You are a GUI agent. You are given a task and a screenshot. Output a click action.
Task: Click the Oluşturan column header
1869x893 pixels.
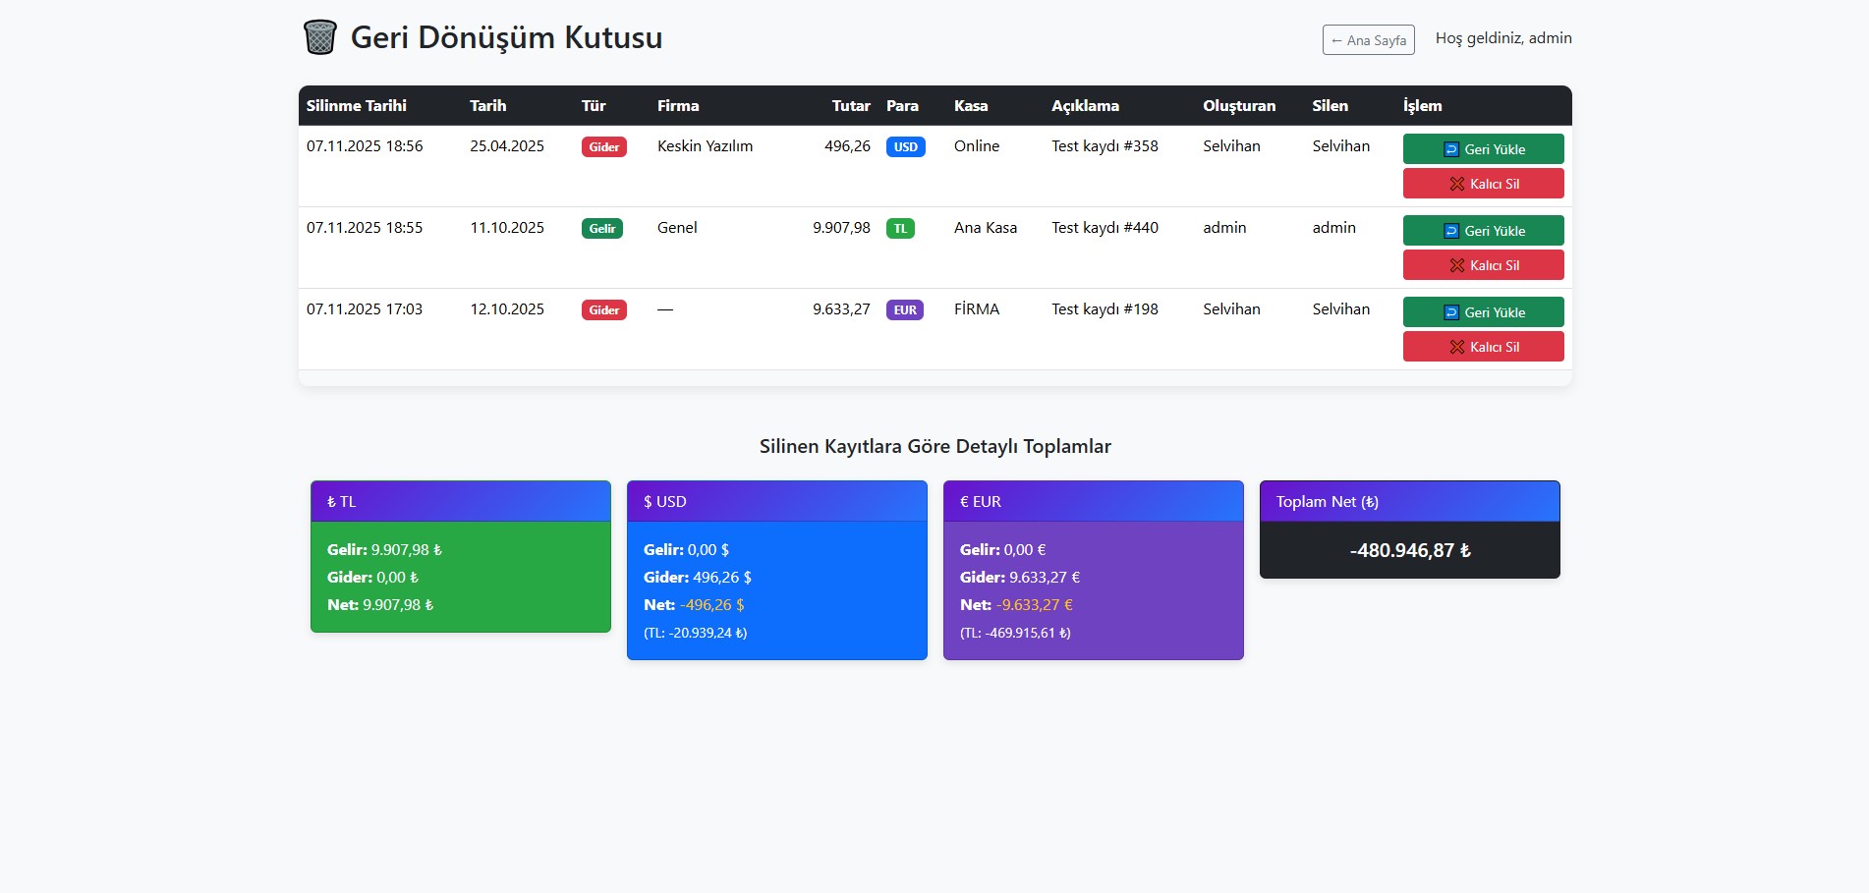point(1238,106)
